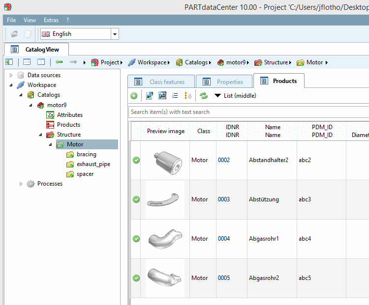The image size is (369, 305).
Task: Click the vertical split layout icon
Action: [41, 62]
